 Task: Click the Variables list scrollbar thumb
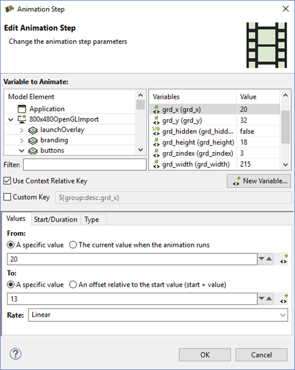pyautogui.click(x=285, y=127)
